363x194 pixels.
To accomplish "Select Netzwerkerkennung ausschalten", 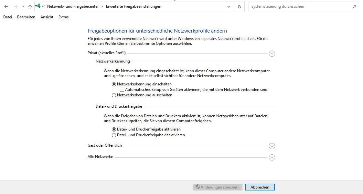I will (114, 95).
